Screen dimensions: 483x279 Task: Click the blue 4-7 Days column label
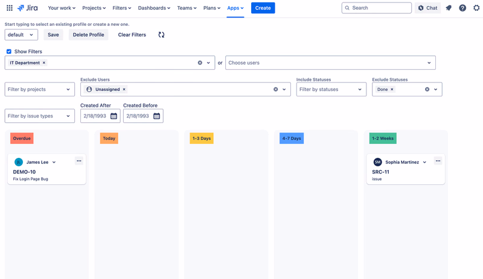pos(292,139)
